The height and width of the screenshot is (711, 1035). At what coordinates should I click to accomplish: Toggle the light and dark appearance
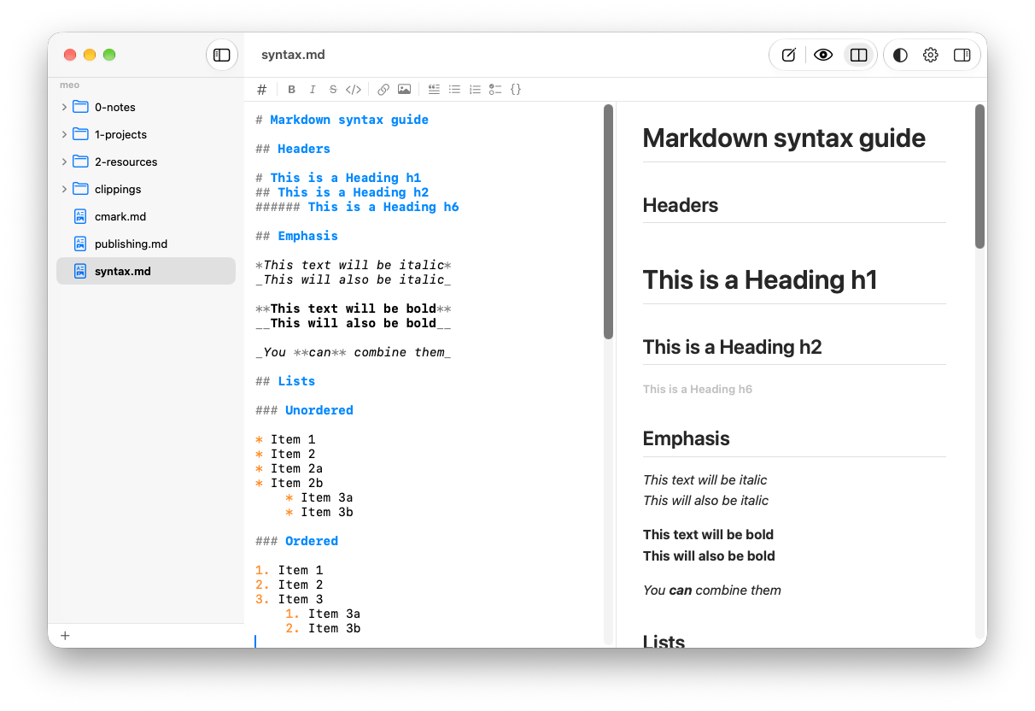(900, 55)
